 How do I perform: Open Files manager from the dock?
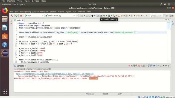(x=5, y=19)
